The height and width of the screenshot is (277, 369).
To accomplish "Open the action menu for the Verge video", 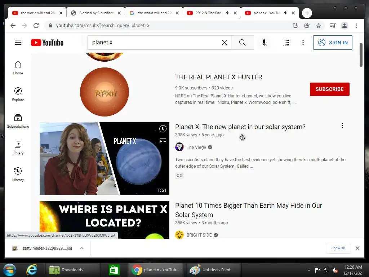I will 342,126.
